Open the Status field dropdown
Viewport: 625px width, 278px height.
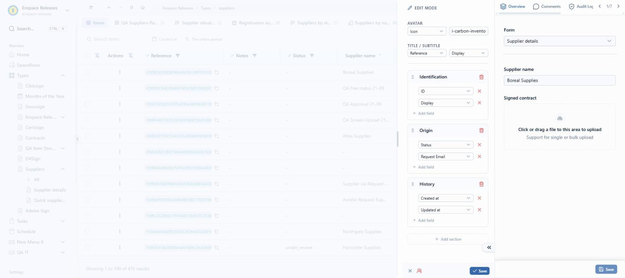(446, 145)
